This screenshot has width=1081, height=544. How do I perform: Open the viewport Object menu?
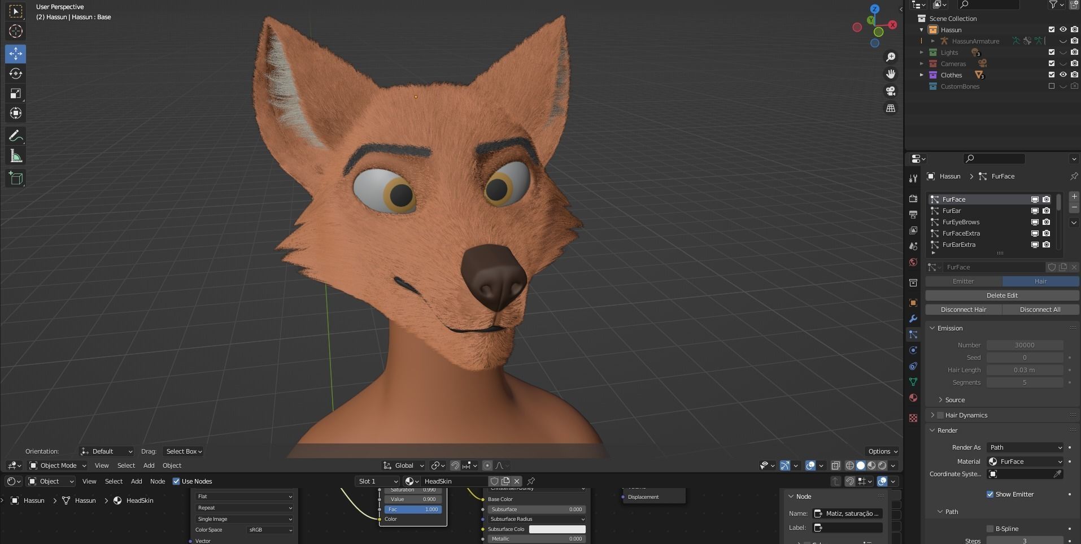tap(172, 465)
